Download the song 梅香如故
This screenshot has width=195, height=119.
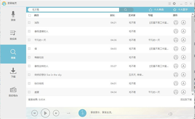[183, 57]
